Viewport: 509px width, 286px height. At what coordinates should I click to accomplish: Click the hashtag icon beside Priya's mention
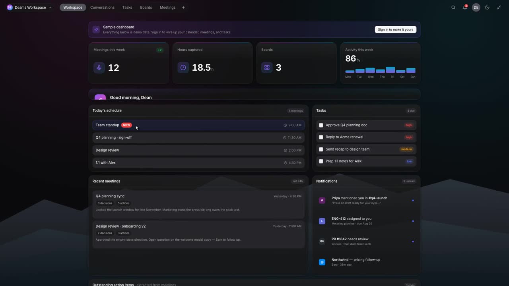322,200
